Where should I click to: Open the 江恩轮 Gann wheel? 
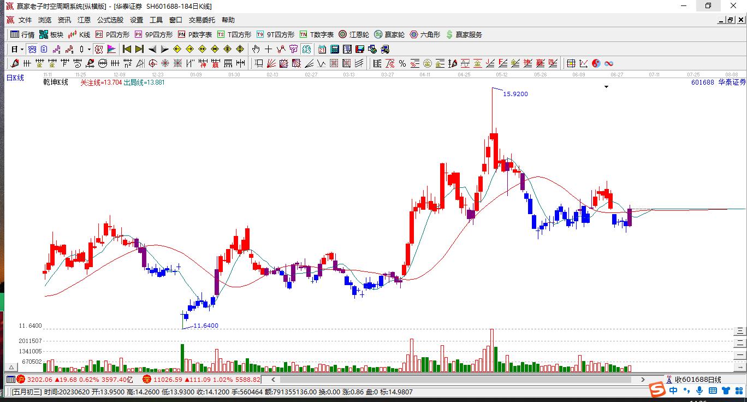[354, 34]
